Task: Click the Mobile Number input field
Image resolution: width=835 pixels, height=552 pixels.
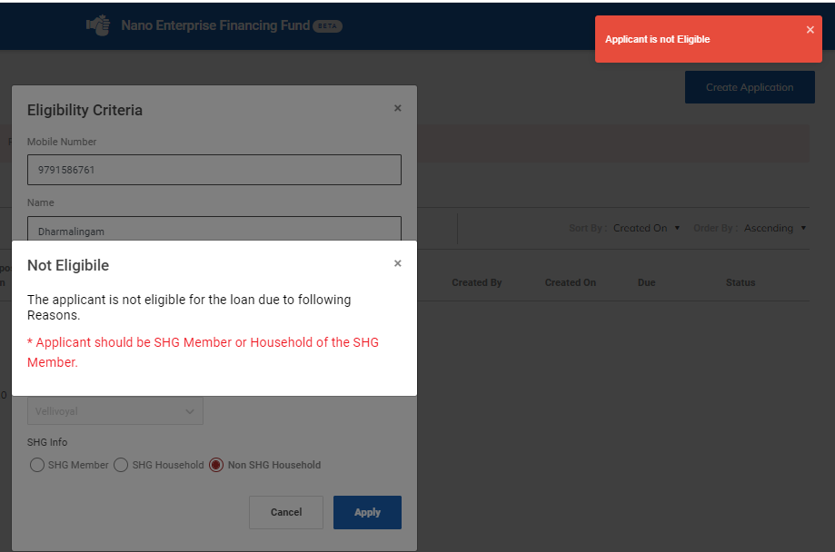Action: pos(214,170)
